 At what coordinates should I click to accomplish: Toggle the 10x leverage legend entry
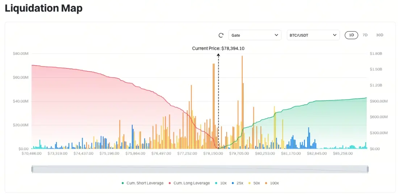pos(220,183)
